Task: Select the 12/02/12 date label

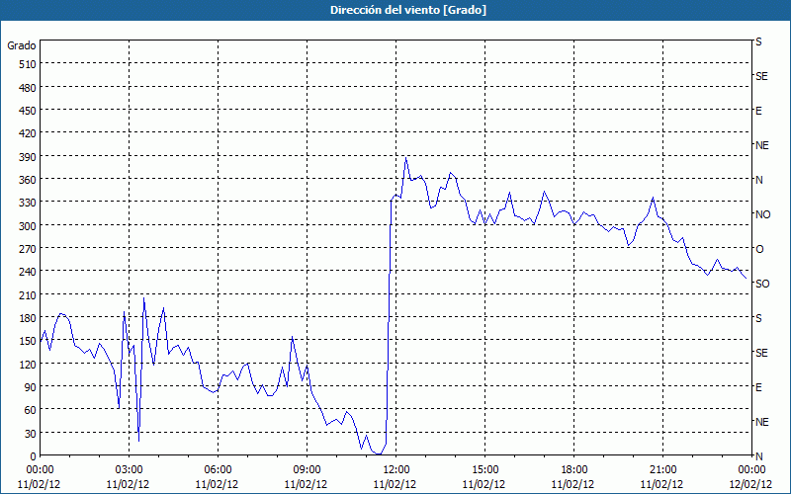Action: pyautogui.click(x=750, y=484)
